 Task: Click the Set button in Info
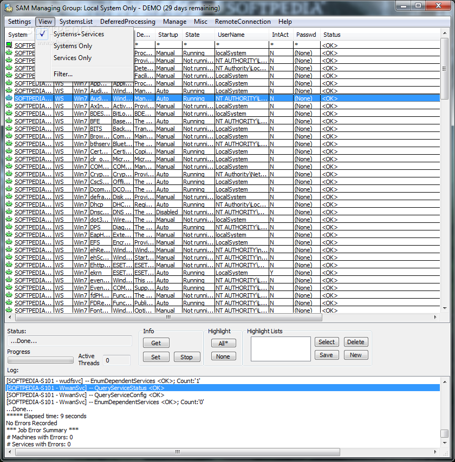tap(156, 357)
